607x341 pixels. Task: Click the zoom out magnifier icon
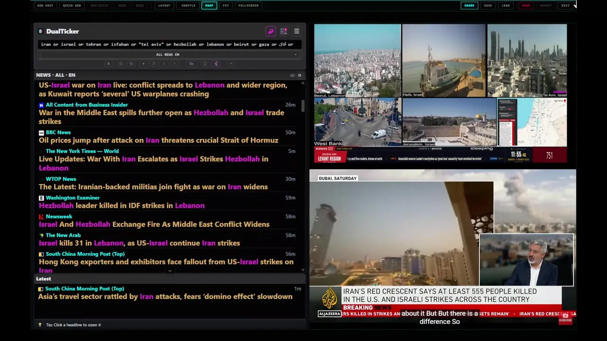click(121, 63)
